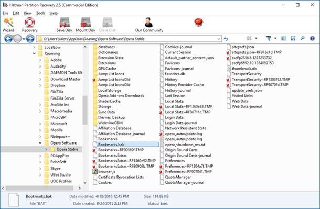
Task: Click the tree vertical scrollbar thumb
Action: [85, 110]
